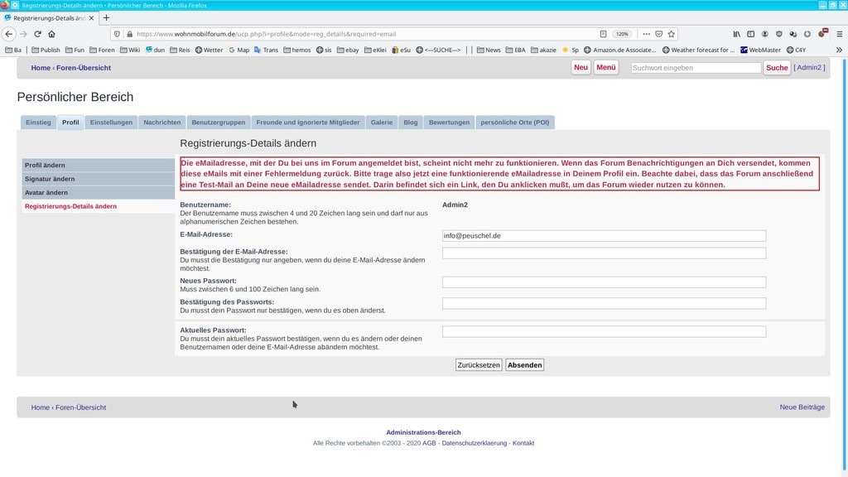Open the Trans bookmark

266,50
